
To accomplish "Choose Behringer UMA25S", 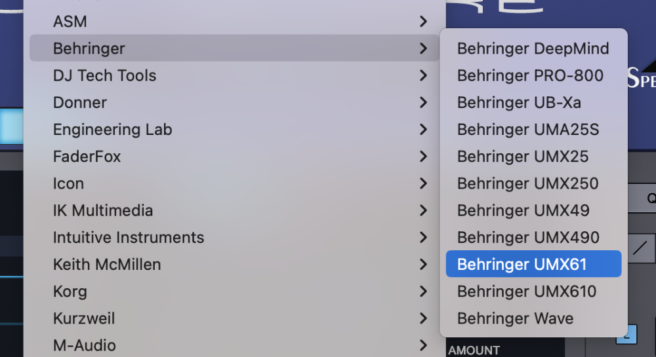I will click(x=527, y=130).
